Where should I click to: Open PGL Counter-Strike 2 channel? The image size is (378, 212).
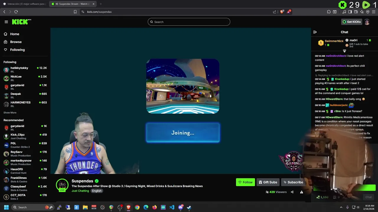[x=25, y=145]
